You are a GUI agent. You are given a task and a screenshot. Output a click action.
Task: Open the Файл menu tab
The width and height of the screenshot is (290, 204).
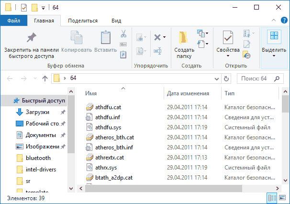(14, 21)
